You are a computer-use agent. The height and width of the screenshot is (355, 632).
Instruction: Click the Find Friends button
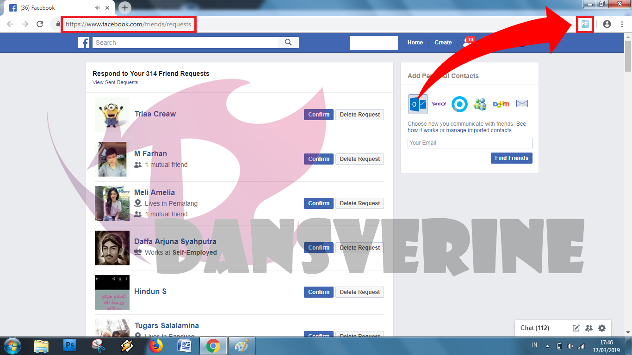[x=512, y=158]
